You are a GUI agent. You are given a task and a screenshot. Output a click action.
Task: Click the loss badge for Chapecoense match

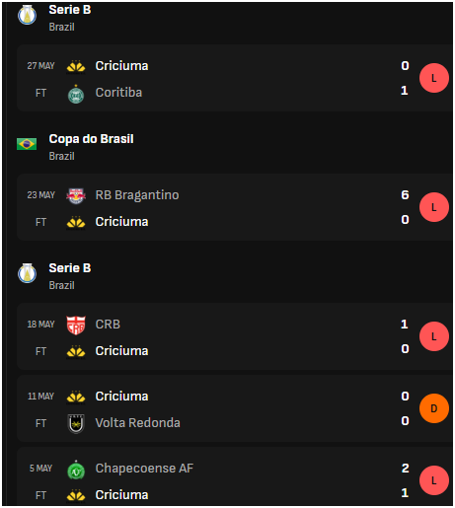[434, 480]
